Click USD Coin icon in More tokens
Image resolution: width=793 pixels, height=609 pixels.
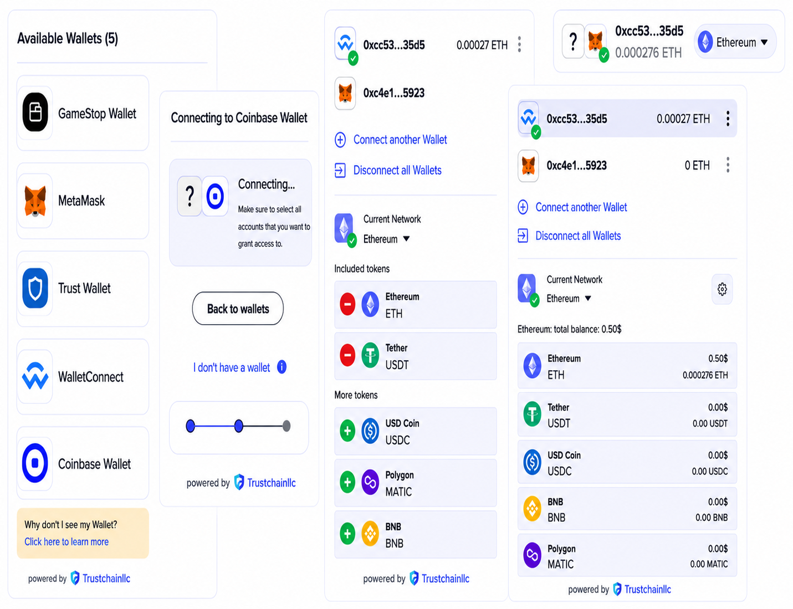(x=370, y=431)
